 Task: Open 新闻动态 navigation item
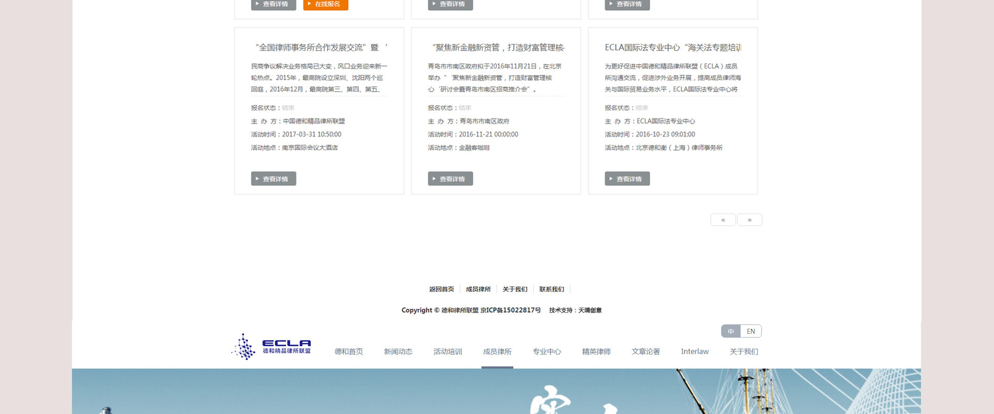pyautogui.click(x=398, y=351)
